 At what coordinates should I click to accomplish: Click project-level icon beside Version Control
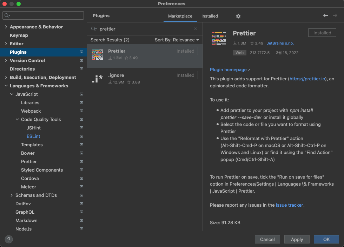click(81, 60)
